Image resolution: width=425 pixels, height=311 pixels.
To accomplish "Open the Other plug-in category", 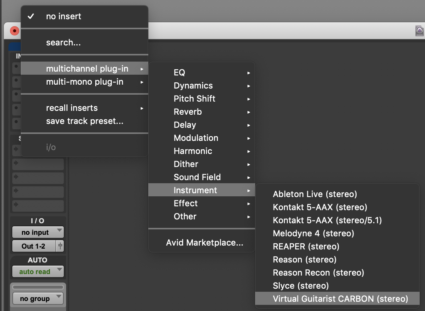I will click(x=202, y=216).
